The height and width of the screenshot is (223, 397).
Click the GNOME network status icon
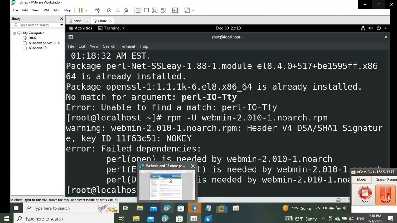click(363, 28)
